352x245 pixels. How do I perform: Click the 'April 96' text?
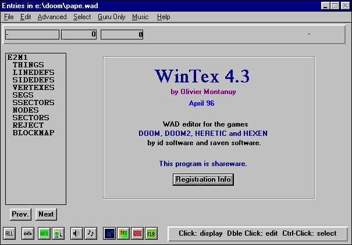click(x=201, y=103)
